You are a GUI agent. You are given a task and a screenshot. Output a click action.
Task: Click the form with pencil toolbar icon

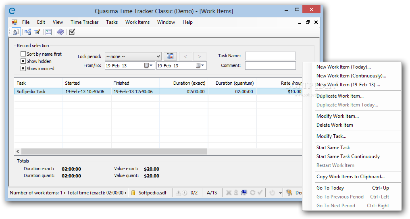click(x=37, y=32)
